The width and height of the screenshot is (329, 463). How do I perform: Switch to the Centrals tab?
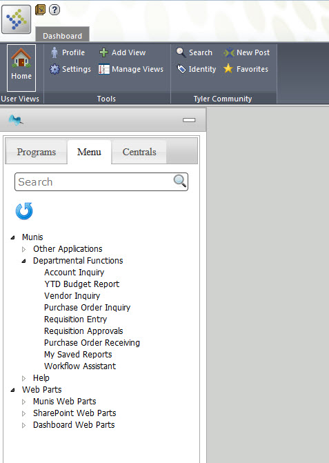point(139,152)
